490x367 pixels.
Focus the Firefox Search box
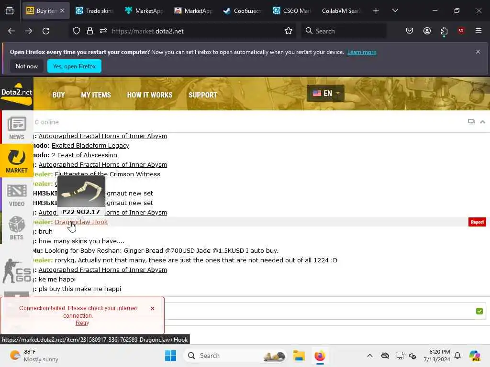tap(344, 31)
